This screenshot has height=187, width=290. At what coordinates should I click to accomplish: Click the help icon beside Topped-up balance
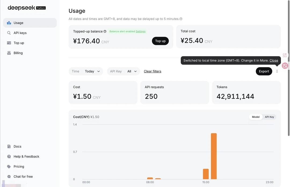(x=105, y=31)
